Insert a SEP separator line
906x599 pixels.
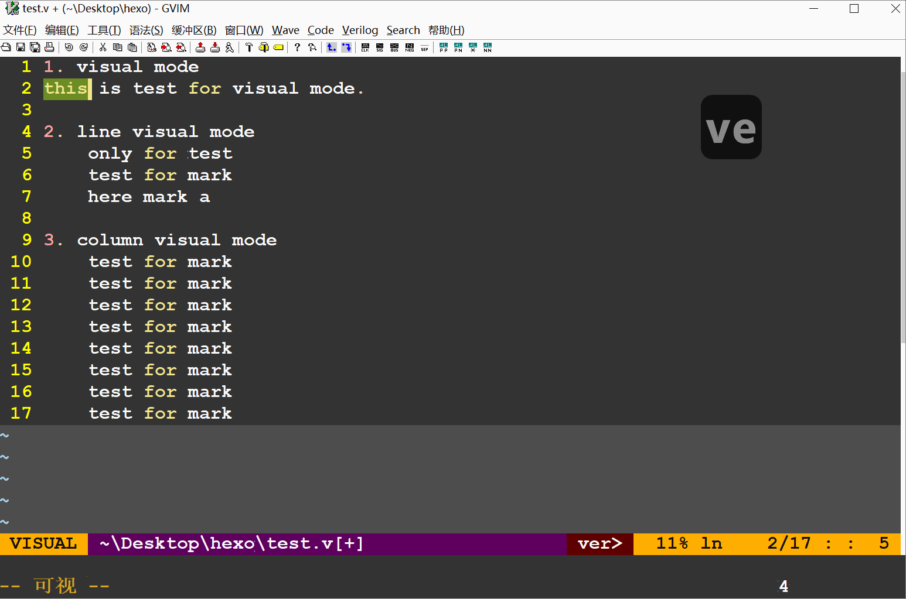pos(424,47)
